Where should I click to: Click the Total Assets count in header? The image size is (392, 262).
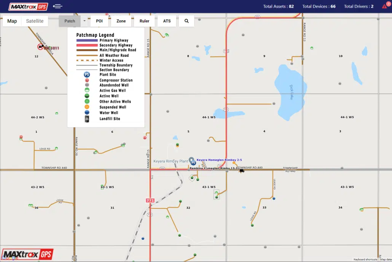pos(278,6)
